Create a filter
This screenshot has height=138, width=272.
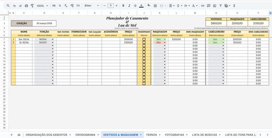pyautogui.click(x=221, y=5)
